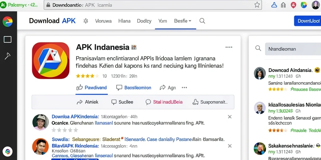Click the small badge icon beside APK Indanesia

click(x=134, y=47)
